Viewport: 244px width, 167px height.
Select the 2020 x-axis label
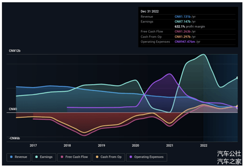point(135,145)
